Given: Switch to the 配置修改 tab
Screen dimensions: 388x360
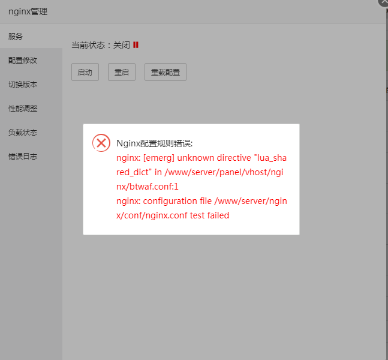Looking at the screenshot, I should click(x=31, y=60).
